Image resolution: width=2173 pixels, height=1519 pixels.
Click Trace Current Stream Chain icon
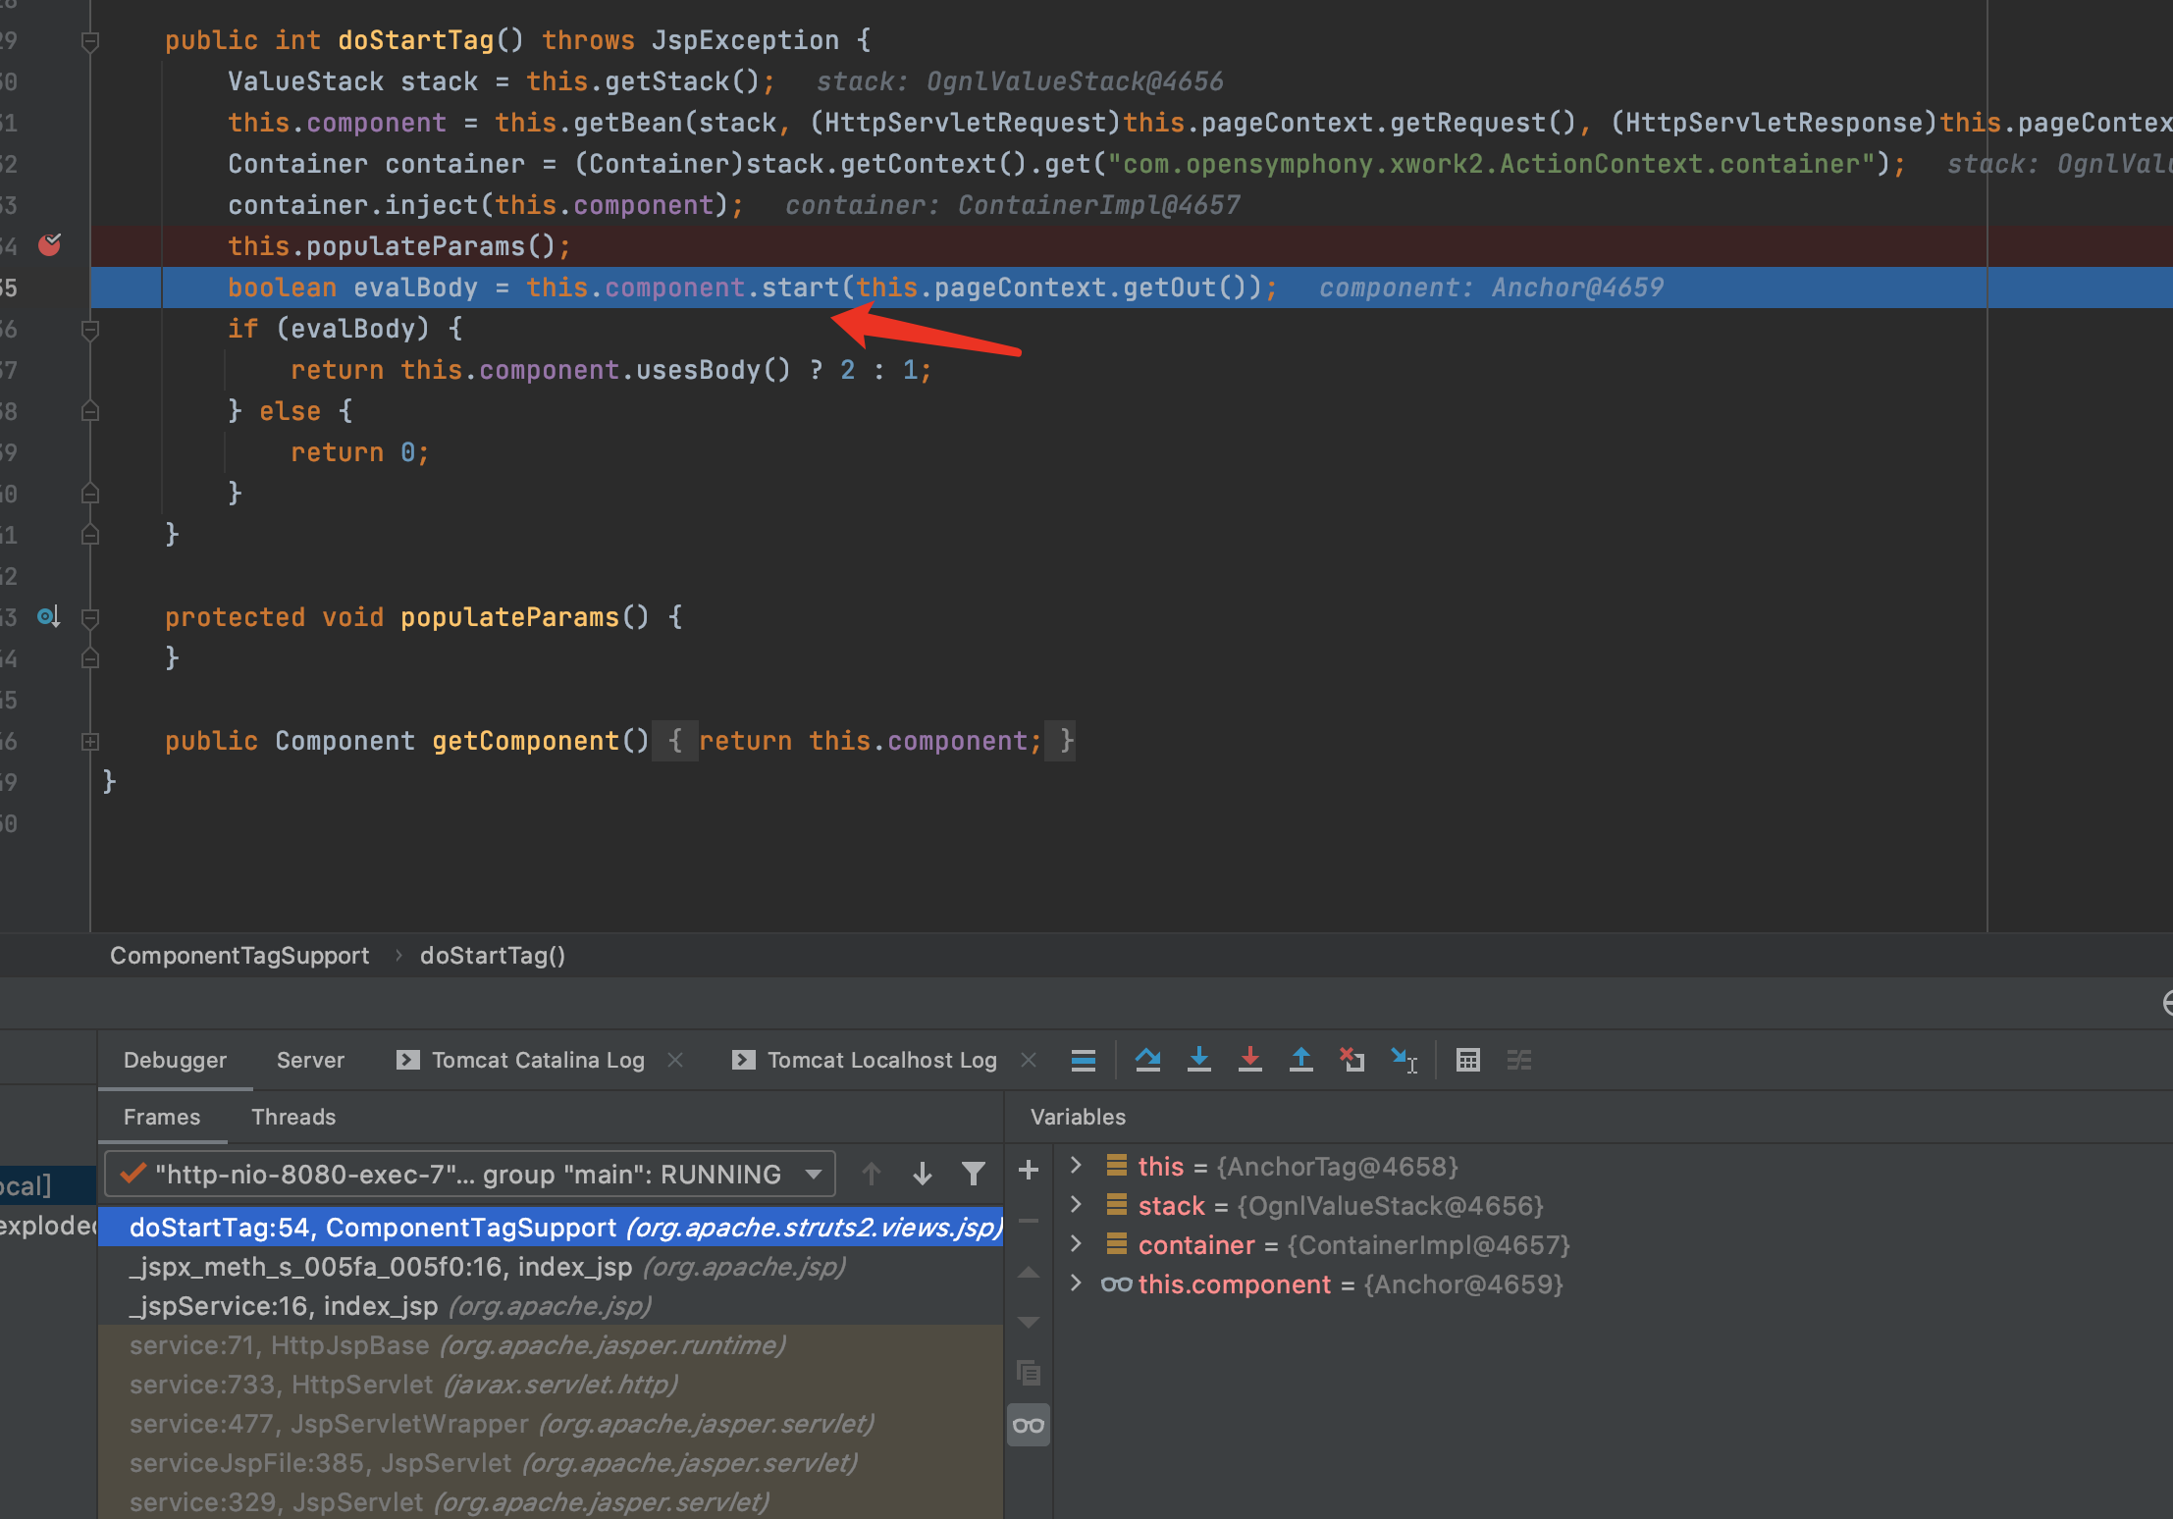(x=1518, y=1060)
